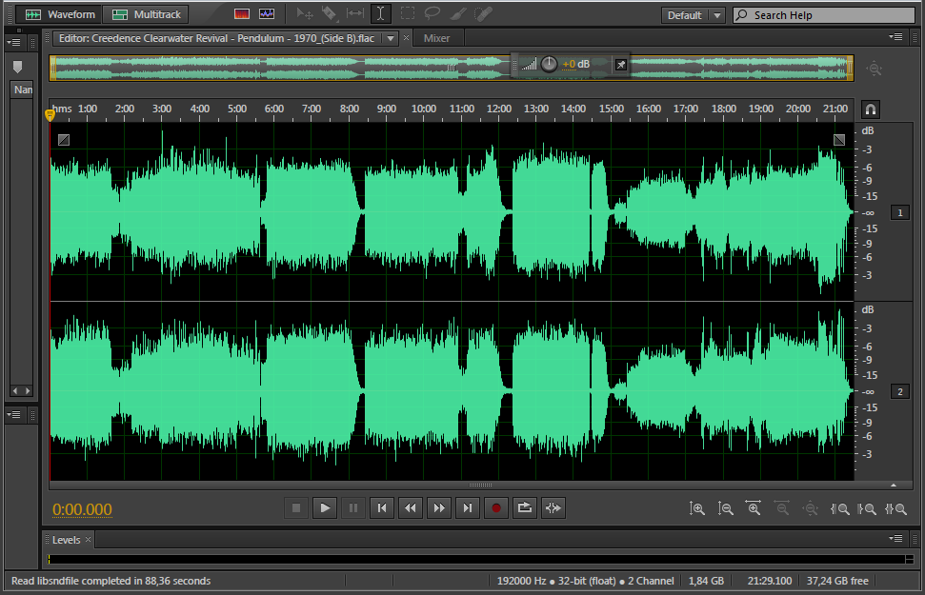Click the 21:29.100 duration in status bar
The image size is (925, 595).
[x=770, y=581]
